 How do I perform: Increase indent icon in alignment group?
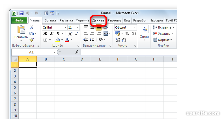point(92,40)
